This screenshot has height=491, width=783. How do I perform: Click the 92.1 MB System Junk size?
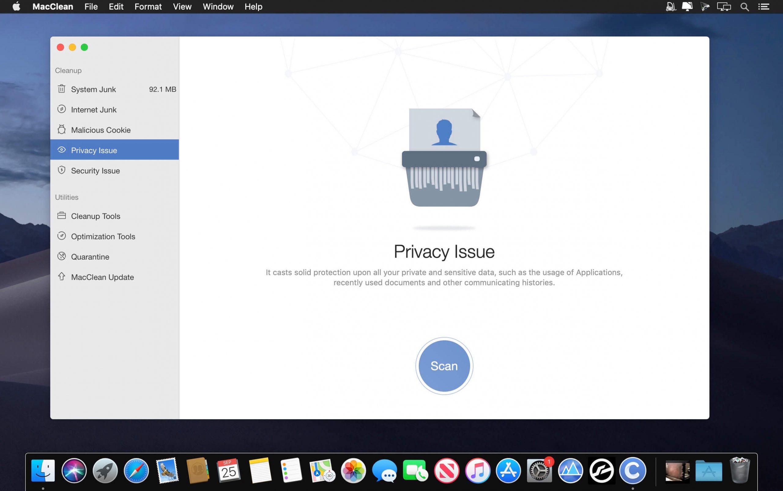pyautogui.click(x=162, y=89)
